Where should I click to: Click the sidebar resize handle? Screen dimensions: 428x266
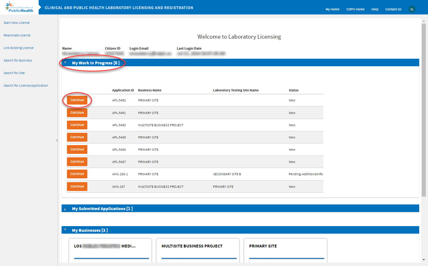[57, 140]
